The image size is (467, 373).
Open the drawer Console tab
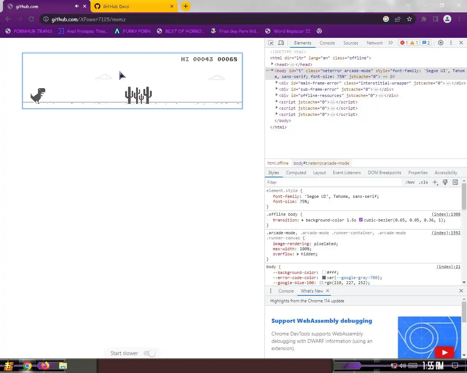(286, 291)
